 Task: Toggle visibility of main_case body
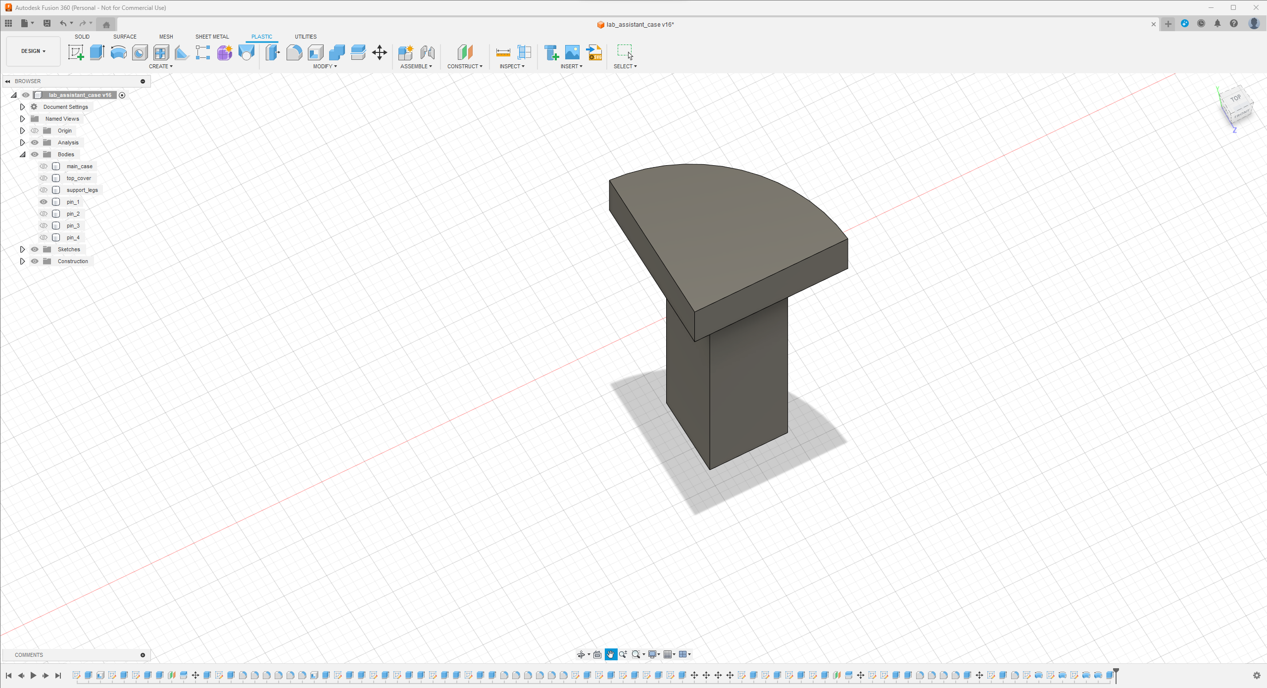[x=43, y=166]
